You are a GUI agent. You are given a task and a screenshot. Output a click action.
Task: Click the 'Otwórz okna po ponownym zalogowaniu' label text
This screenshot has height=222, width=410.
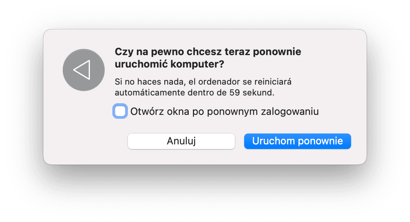click(x=225, y=111)
